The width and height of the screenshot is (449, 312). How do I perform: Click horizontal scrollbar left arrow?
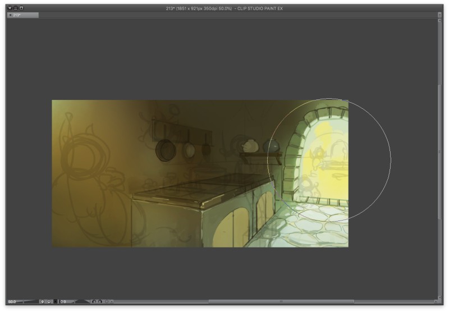112,301
